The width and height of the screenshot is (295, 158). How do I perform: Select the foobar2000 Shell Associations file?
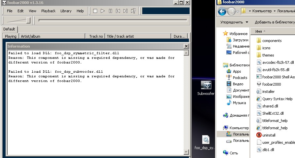[x=276, y=77]
